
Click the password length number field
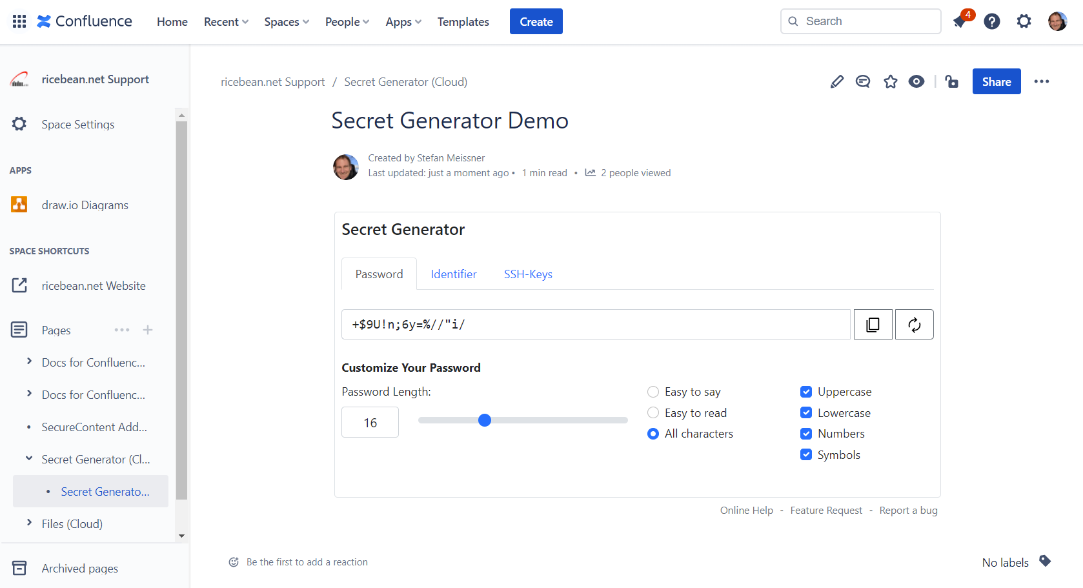(x=370, y=422)
